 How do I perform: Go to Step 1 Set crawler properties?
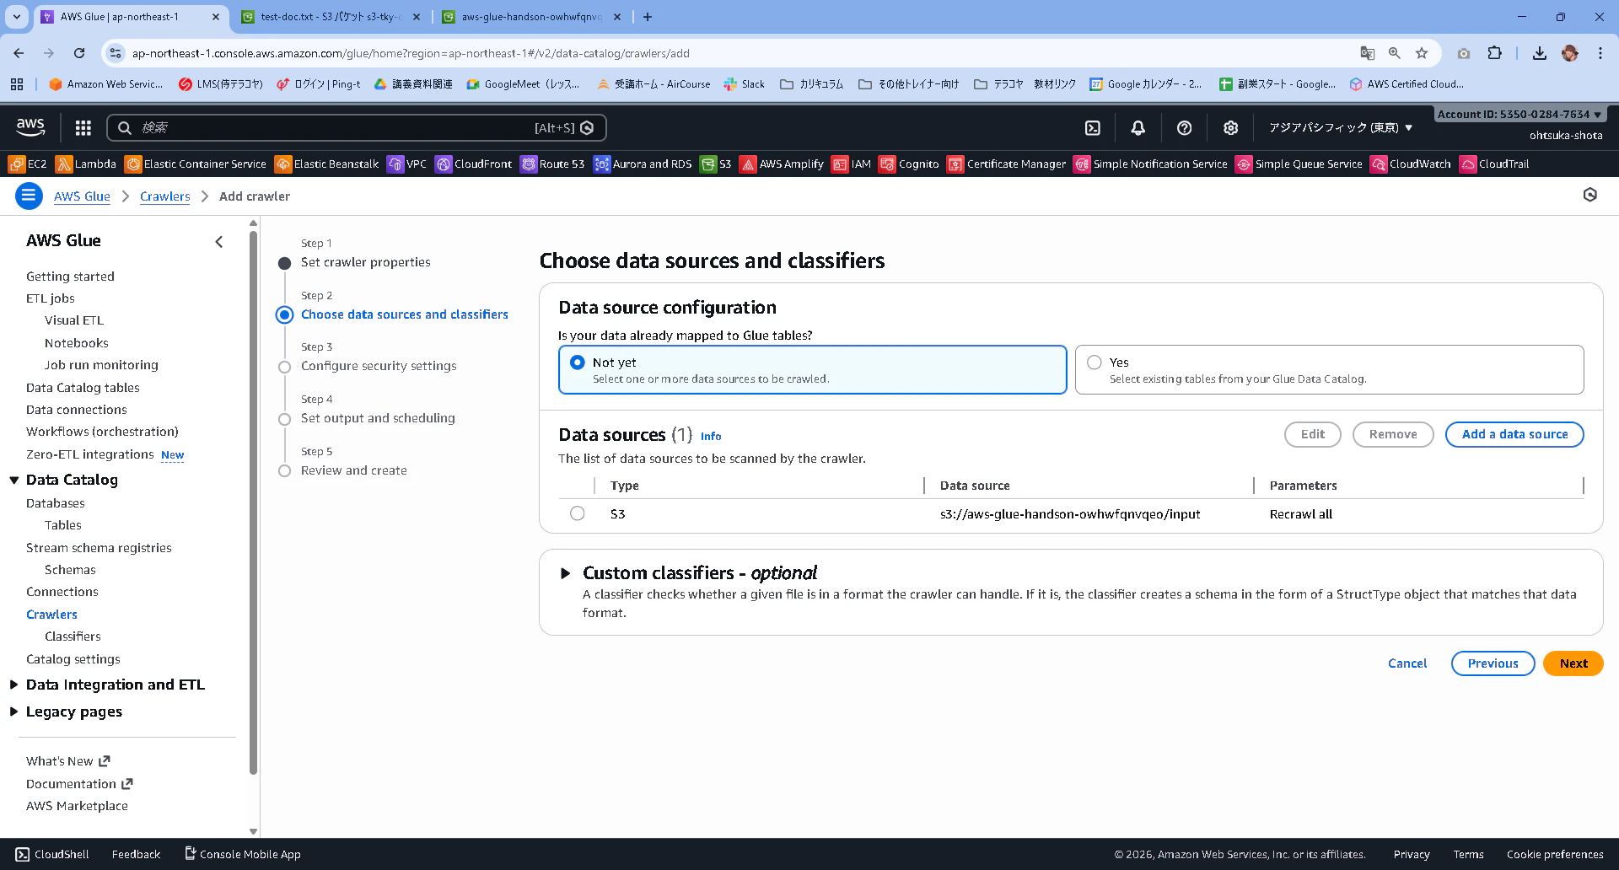click(x=365, y=262)
